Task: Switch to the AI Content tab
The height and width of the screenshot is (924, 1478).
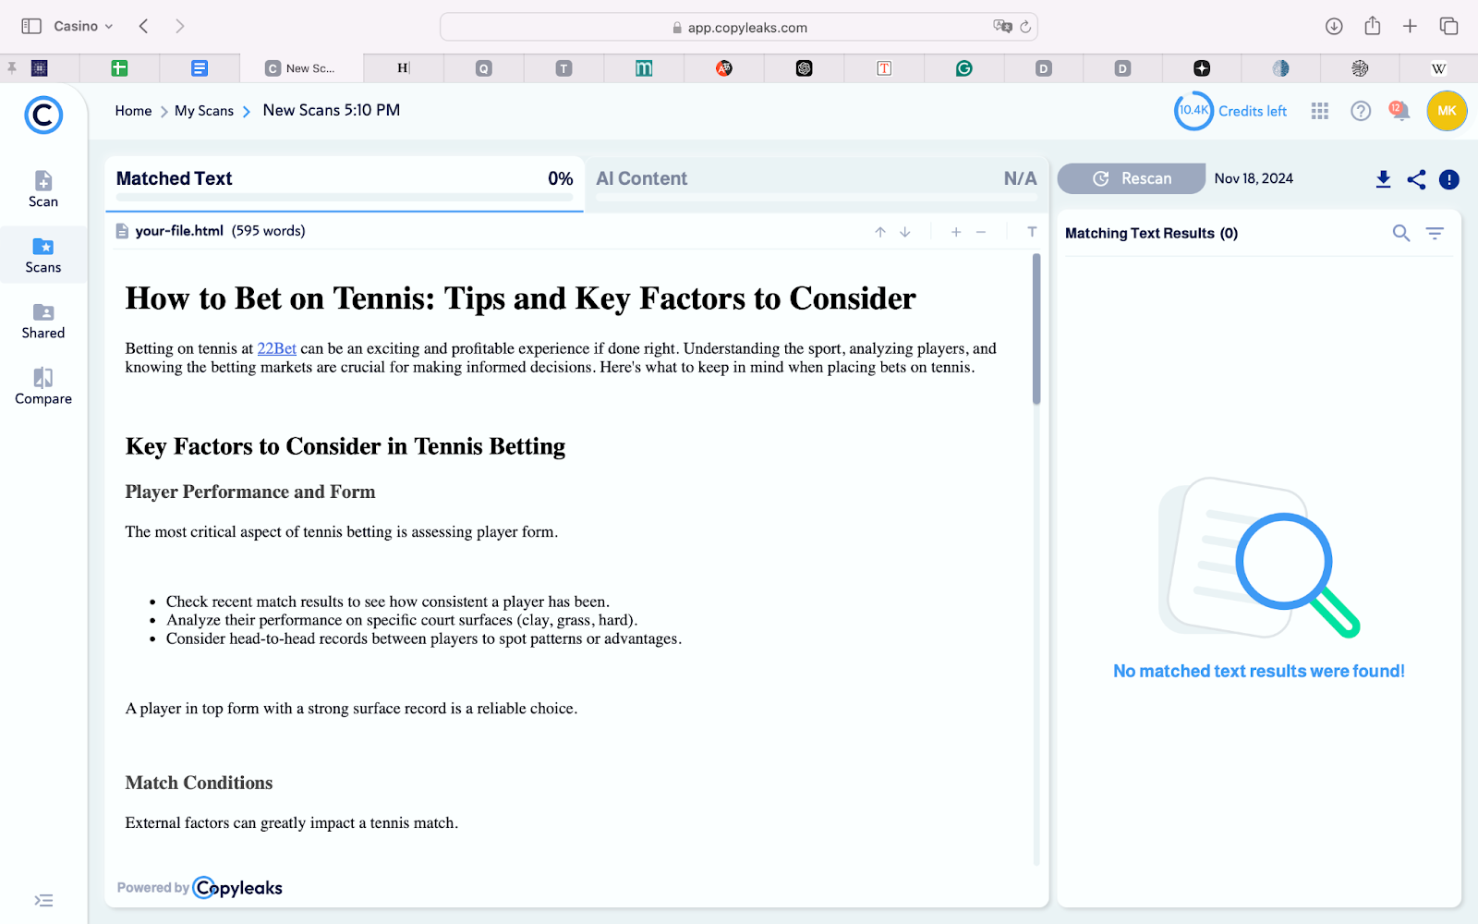Action: tap(817, 183)
